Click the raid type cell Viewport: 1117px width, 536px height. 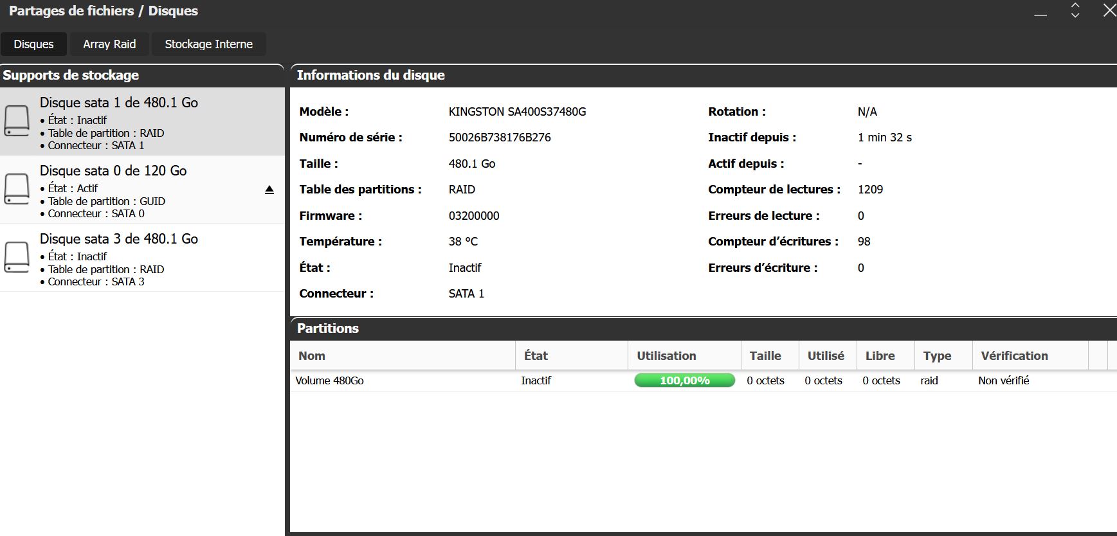tap(929, 380)
